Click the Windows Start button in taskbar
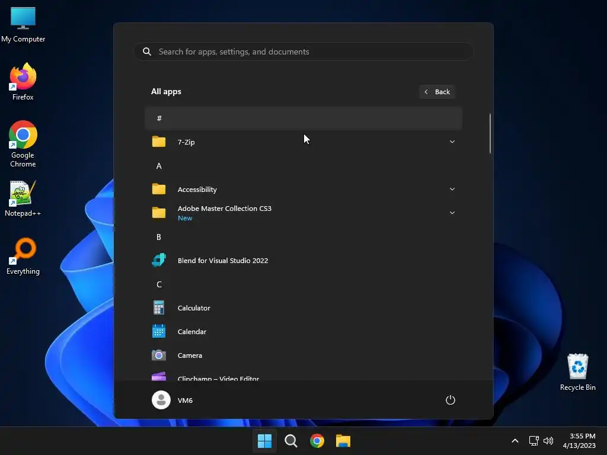Image resolution: width=607 pixels, height=455 pixels. coord(265,441)
